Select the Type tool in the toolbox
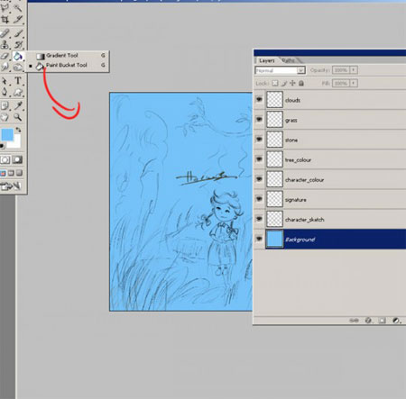Image resolution: width=406 pixels, height=399 pixels. tap(18, 81)
